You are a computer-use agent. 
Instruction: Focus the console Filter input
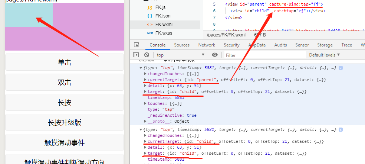coord(265,55)
